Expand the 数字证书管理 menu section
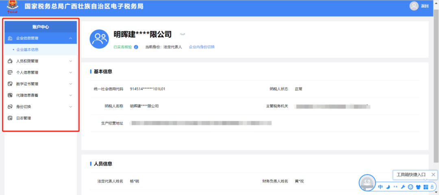The image size is (439, 195). coord(41,84)
